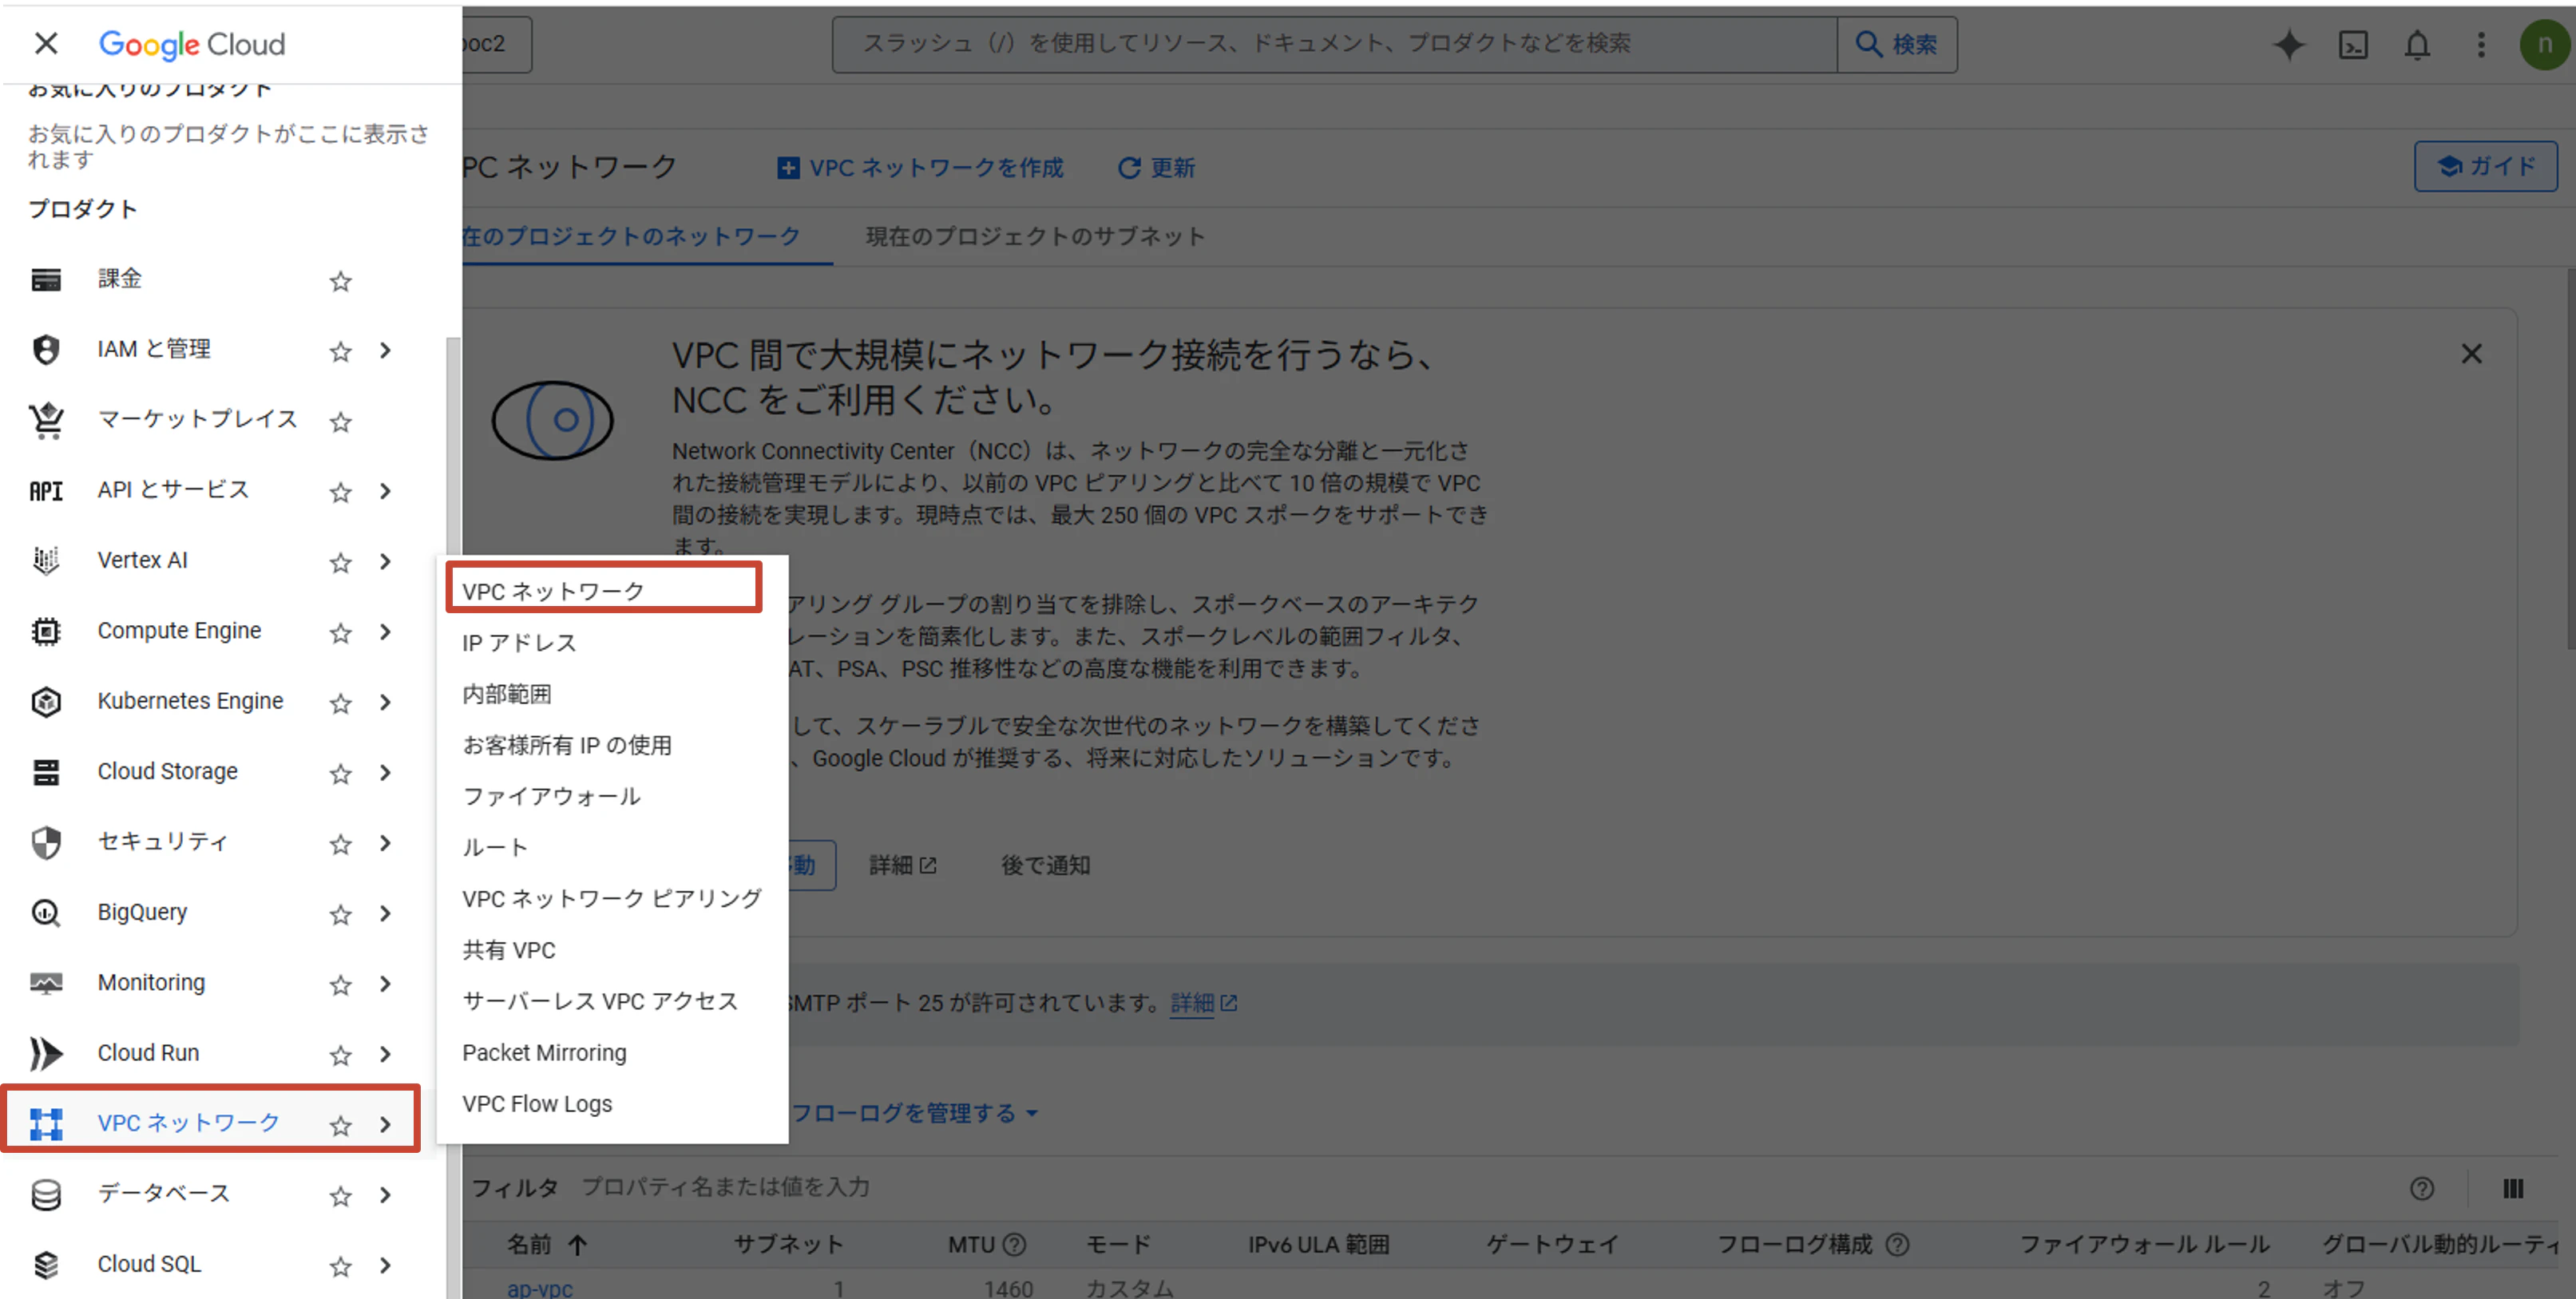Screen dimensions: 2576x1299
Task: Click the Cloud Storage icon
Action: [x=46, y=772]
